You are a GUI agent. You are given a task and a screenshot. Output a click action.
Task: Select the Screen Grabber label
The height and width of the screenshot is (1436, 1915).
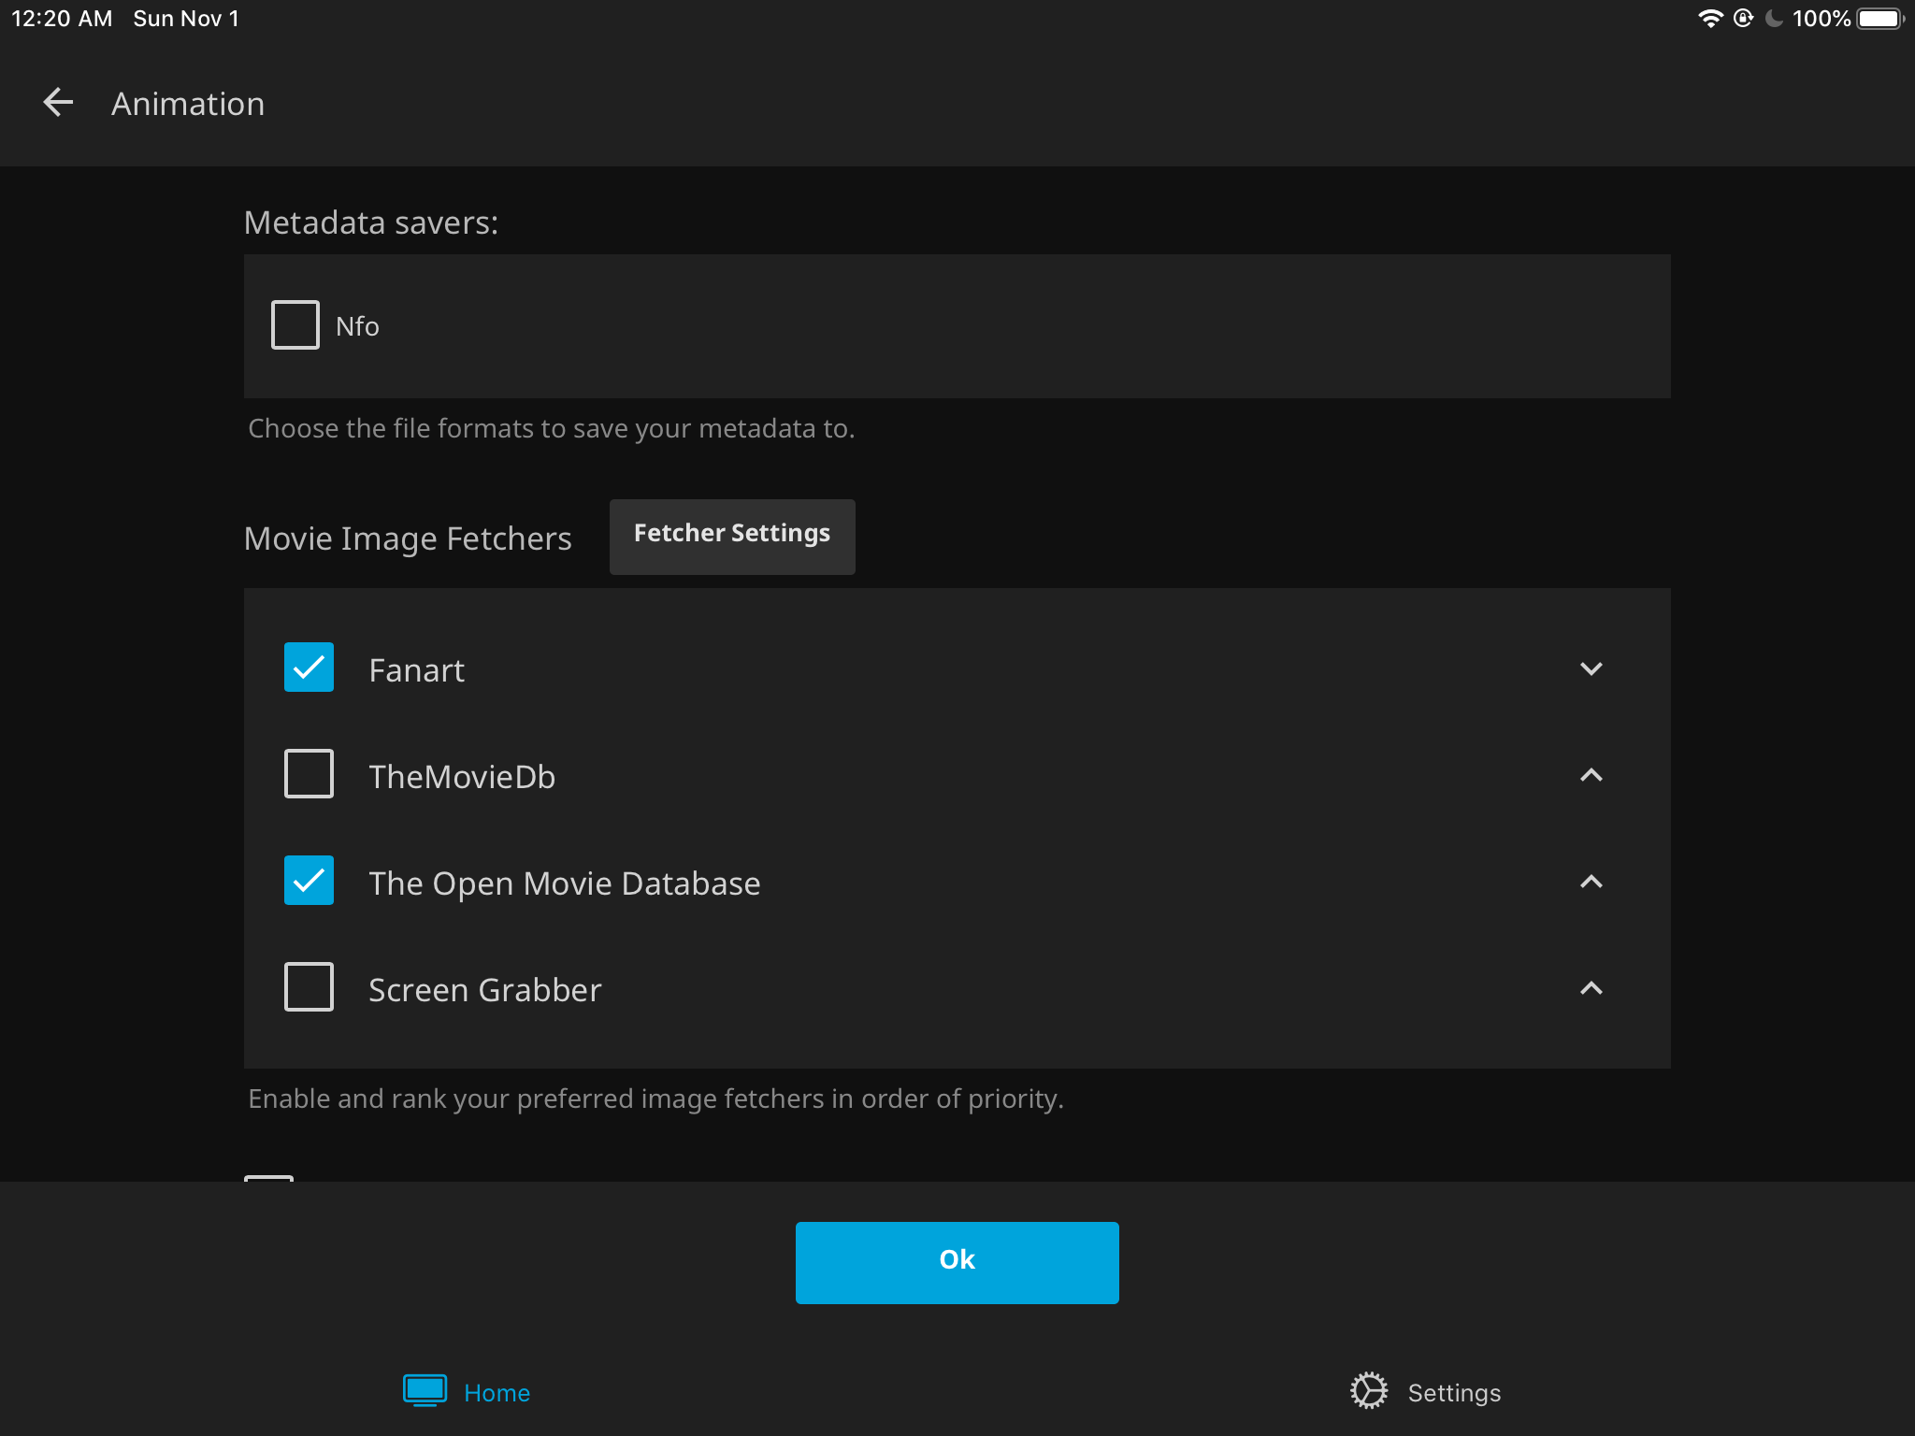click(484, 990)
